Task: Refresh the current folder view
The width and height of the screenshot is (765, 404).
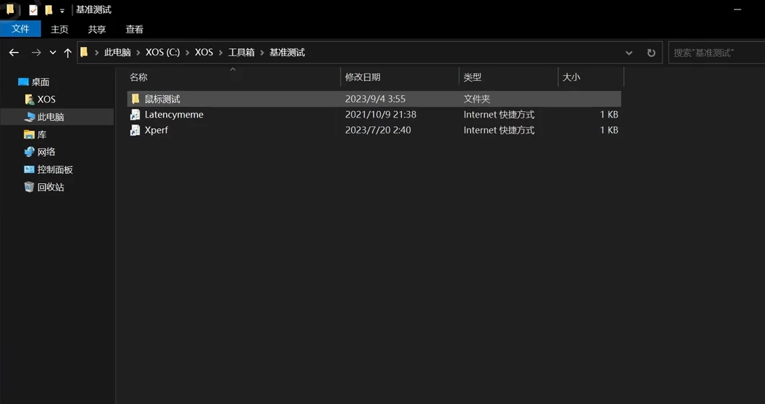Action: pos(651,53)
